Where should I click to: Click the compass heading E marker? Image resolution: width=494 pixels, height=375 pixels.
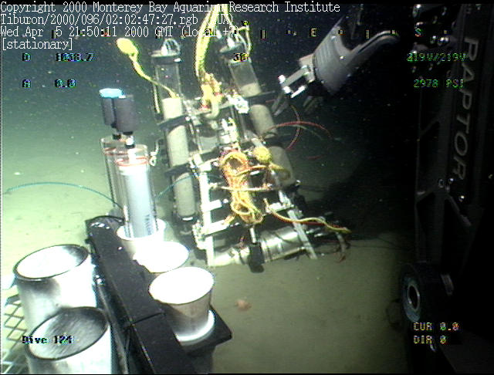(313, 33)
